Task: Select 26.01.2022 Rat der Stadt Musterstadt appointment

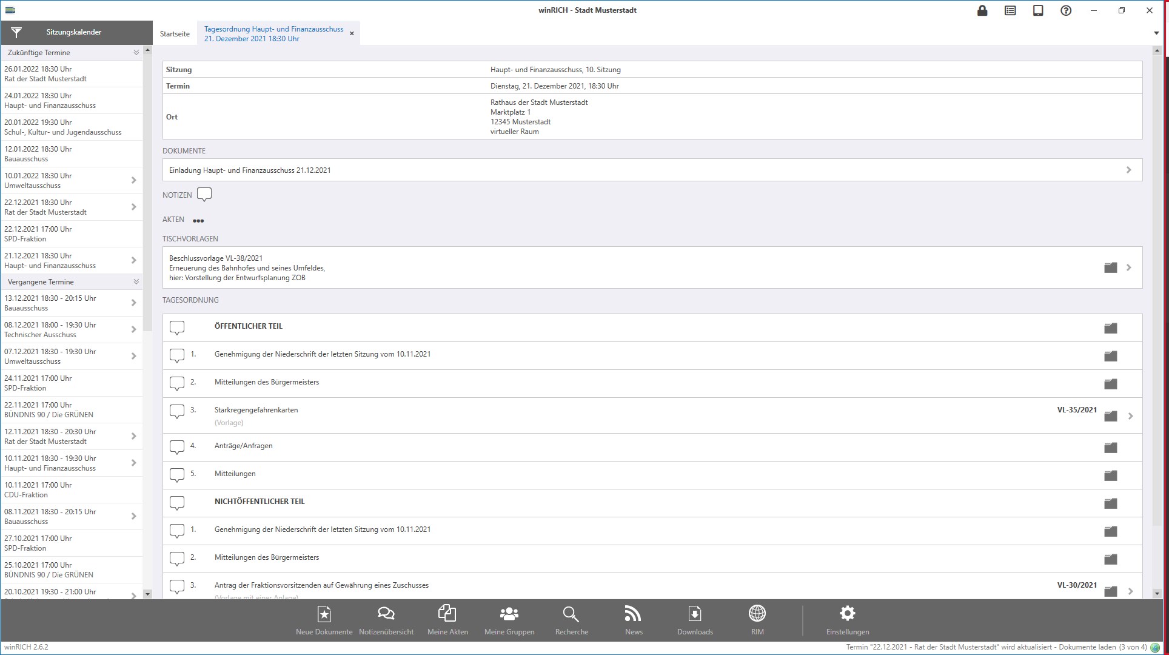Action: click(x=72, y=74)
